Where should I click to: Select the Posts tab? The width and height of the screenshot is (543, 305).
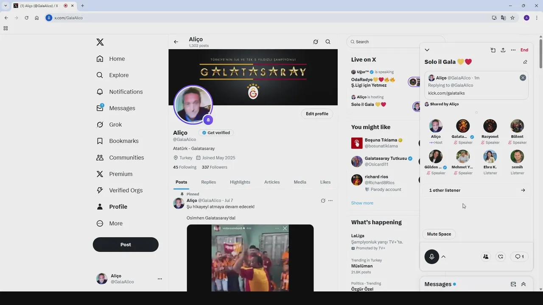[181, 182]
